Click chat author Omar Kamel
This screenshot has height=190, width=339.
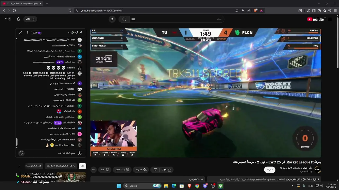tap(68, 140)
